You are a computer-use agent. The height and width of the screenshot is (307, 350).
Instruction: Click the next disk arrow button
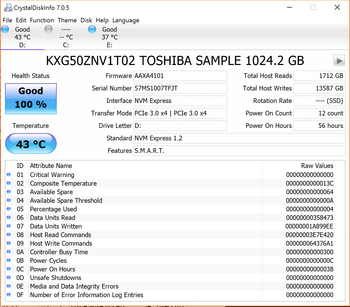pyautogui.click(x=339, y=61)
